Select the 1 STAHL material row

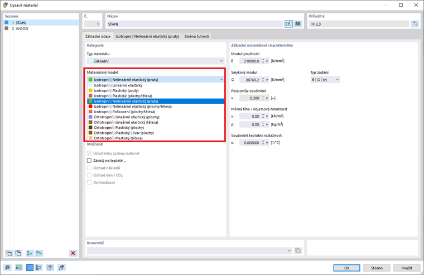[x=41, y=23]
